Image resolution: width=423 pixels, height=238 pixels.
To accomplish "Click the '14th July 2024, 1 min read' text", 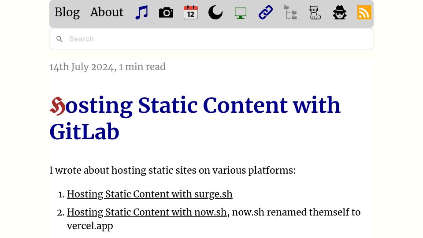I will pyautogui.click(x=108, y=67).
